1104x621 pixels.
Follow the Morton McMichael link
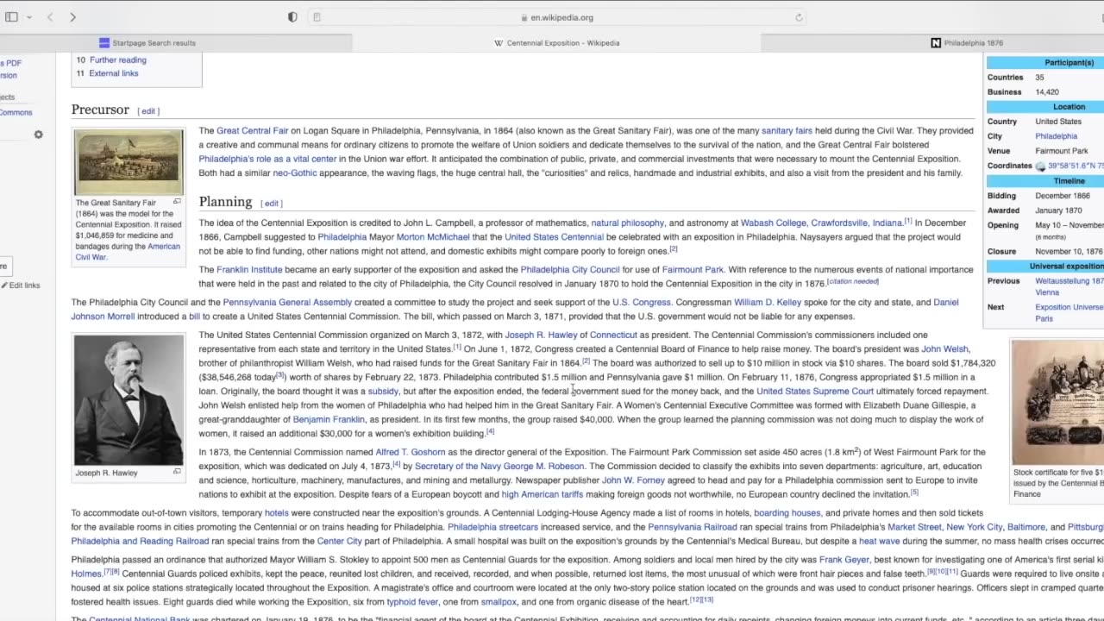coord(433,237)
